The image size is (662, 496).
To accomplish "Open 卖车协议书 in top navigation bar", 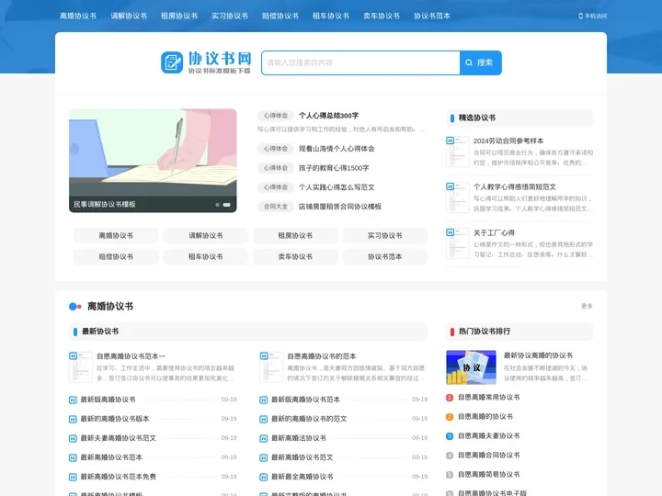I will tap(382, 16).
